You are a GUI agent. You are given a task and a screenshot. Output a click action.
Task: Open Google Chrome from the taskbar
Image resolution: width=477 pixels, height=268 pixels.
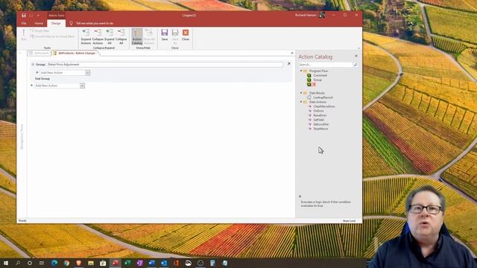66,263
